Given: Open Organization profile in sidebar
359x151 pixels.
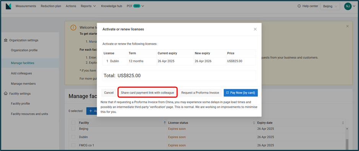Looking at the screenshot, I should (x=24, y=50).
